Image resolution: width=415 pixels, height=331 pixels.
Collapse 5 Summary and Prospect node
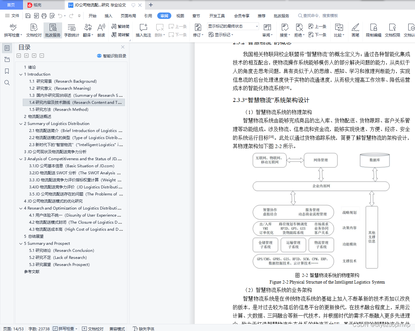[21, 244]
